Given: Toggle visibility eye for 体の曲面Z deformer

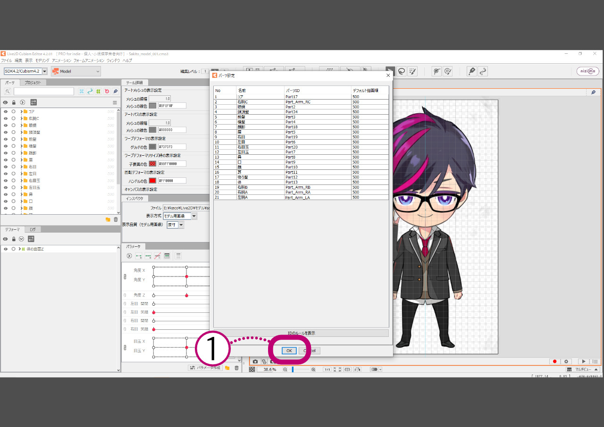Looking at the screenshot, I should tap(6, 249).
